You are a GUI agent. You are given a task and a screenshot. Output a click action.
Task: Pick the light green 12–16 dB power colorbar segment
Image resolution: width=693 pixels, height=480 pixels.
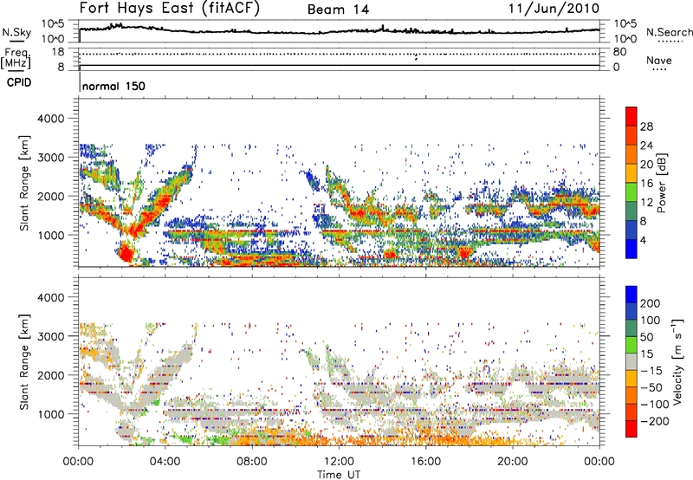[x=631, y=191]
